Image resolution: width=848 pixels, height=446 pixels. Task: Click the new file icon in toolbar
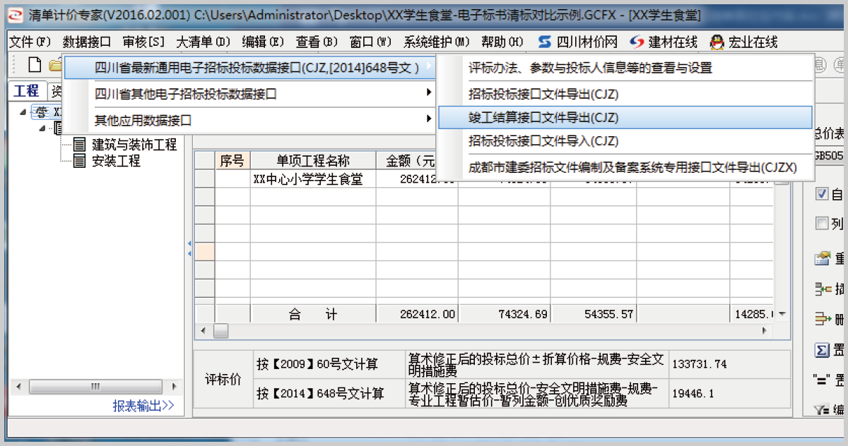pyautogui.click(x=35, y=65)
